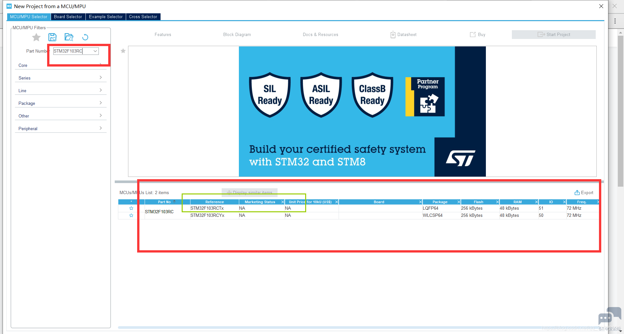624x334 pixels.
Task: Remove the Package column
Action: pyautogui.click(x=459, y=202)
